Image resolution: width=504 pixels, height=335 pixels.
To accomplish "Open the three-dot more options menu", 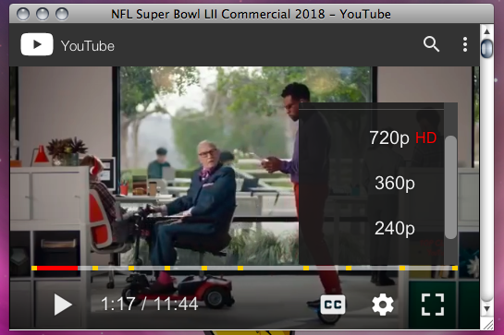I will (465, 44).
